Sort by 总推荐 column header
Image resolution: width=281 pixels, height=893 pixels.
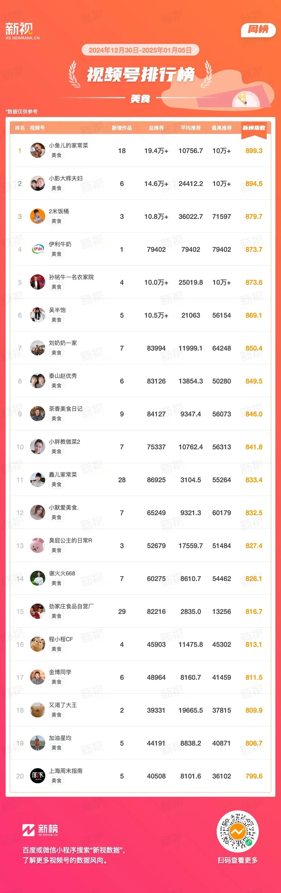point(156,128)
